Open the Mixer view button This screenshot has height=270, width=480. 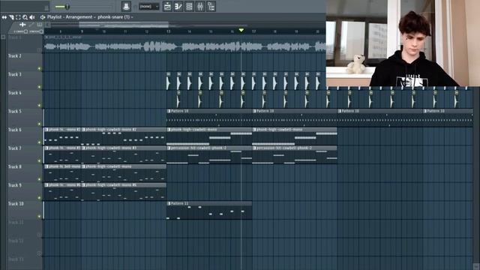pyautogui.click(x=200, y=6)
